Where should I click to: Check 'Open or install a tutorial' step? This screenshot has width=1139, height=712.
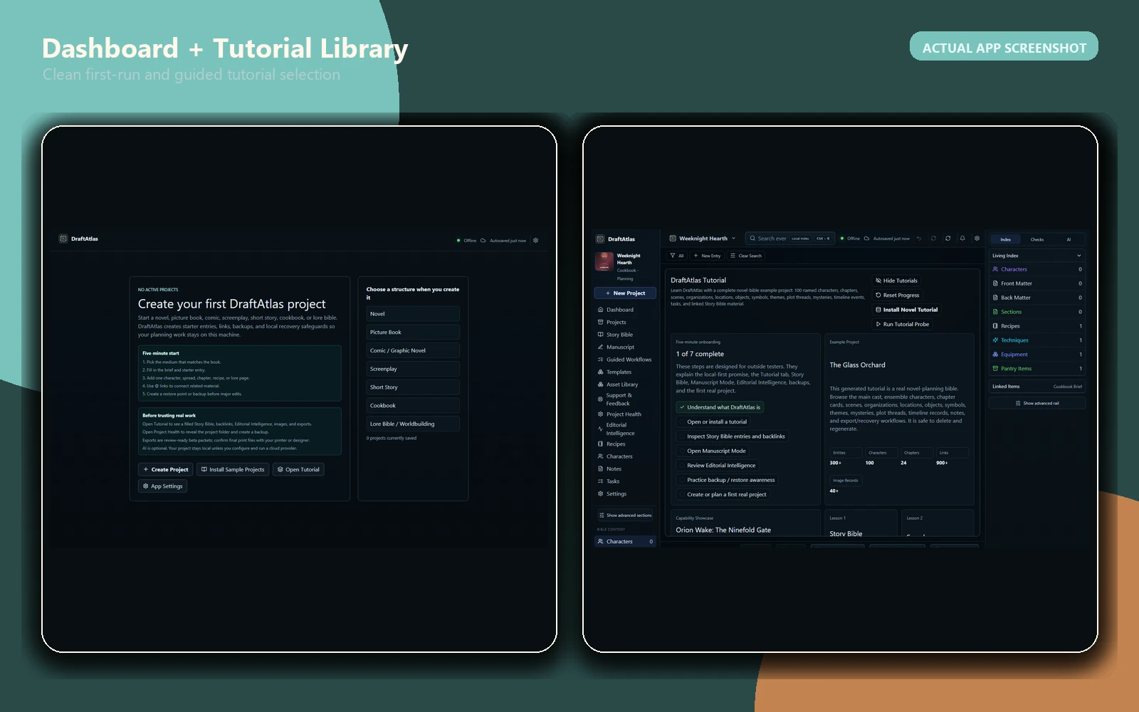point(713,422)
